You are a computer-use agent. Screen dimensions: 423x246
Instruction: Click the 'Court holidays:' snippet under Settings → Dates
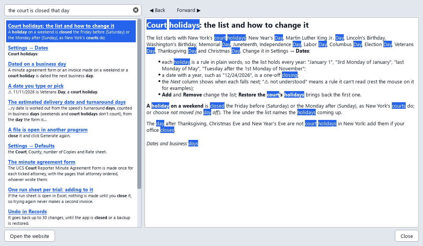click(23, 54)
